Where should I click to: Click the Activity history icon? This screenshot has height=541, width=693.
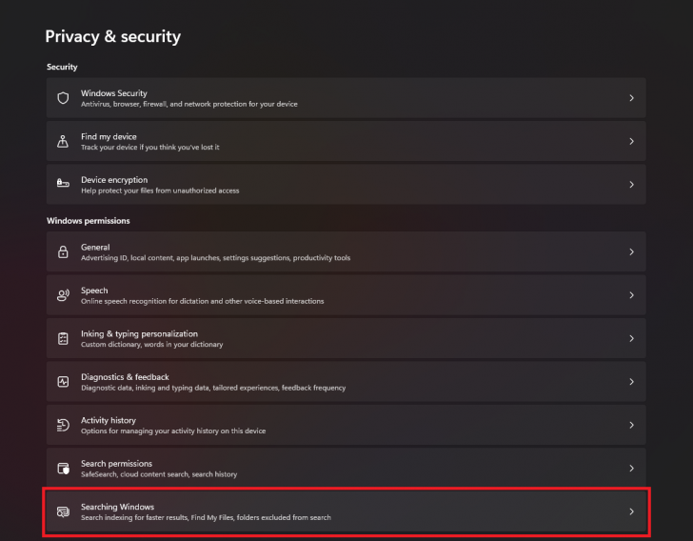63,425
